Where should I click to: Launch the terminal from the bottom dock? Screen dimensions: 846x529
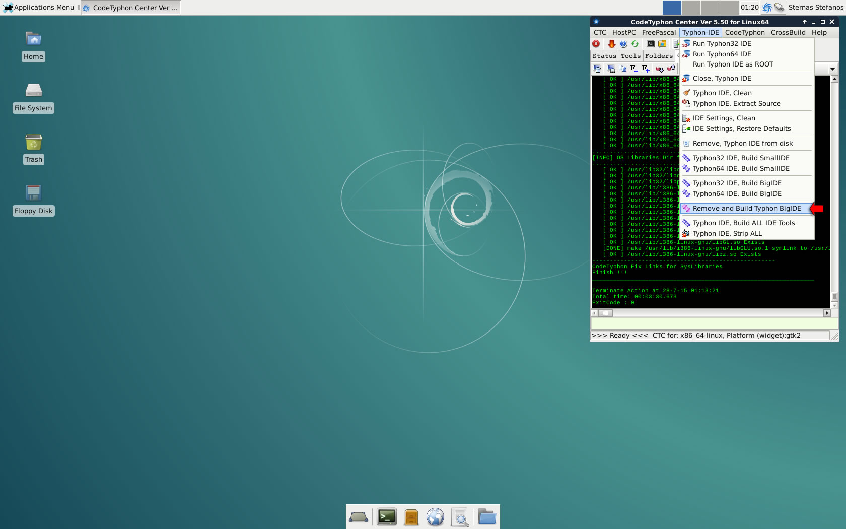pos(387,517)
